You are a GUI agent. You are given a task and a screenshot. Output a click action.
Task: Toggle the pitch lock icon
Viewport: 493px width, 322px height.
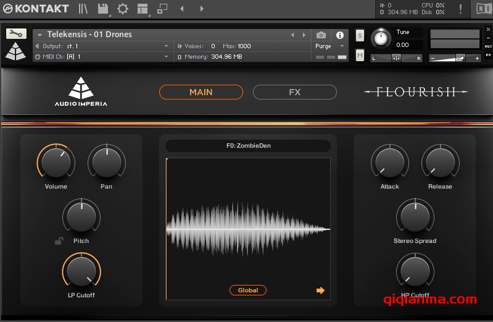[59, 241]
